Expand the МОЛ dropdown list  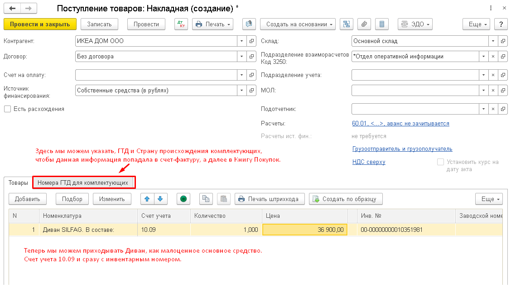point(483,90)
